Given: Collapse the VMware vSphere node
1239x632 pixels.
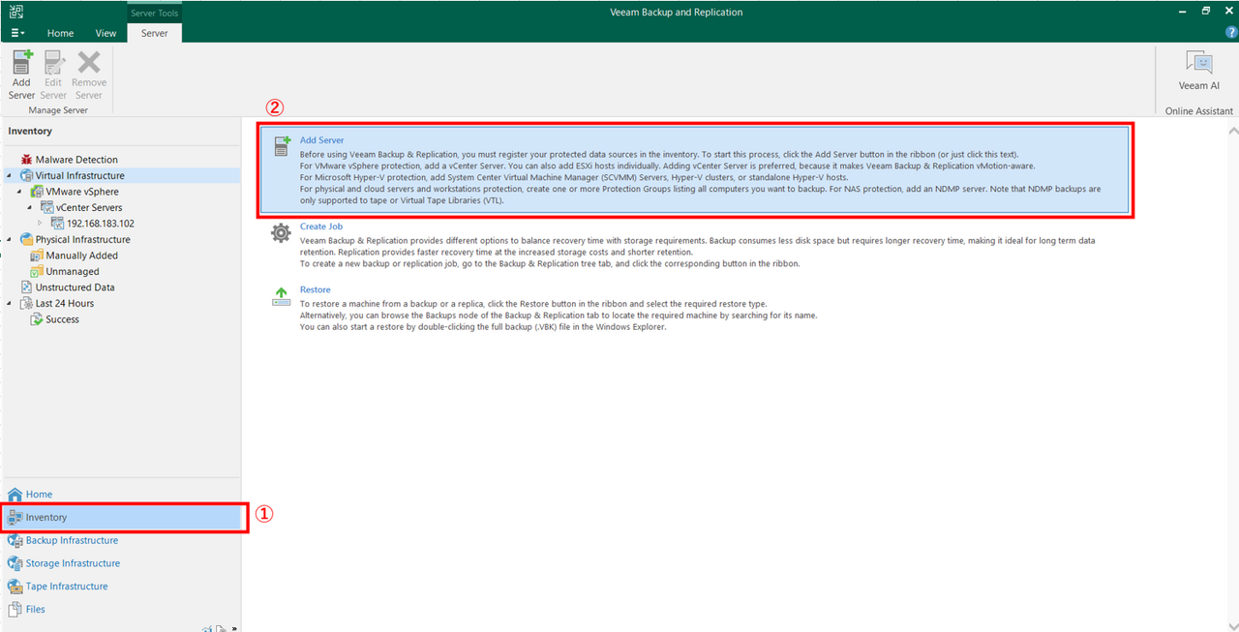Looking at the screenshot, I should click(x=20, y=192).
